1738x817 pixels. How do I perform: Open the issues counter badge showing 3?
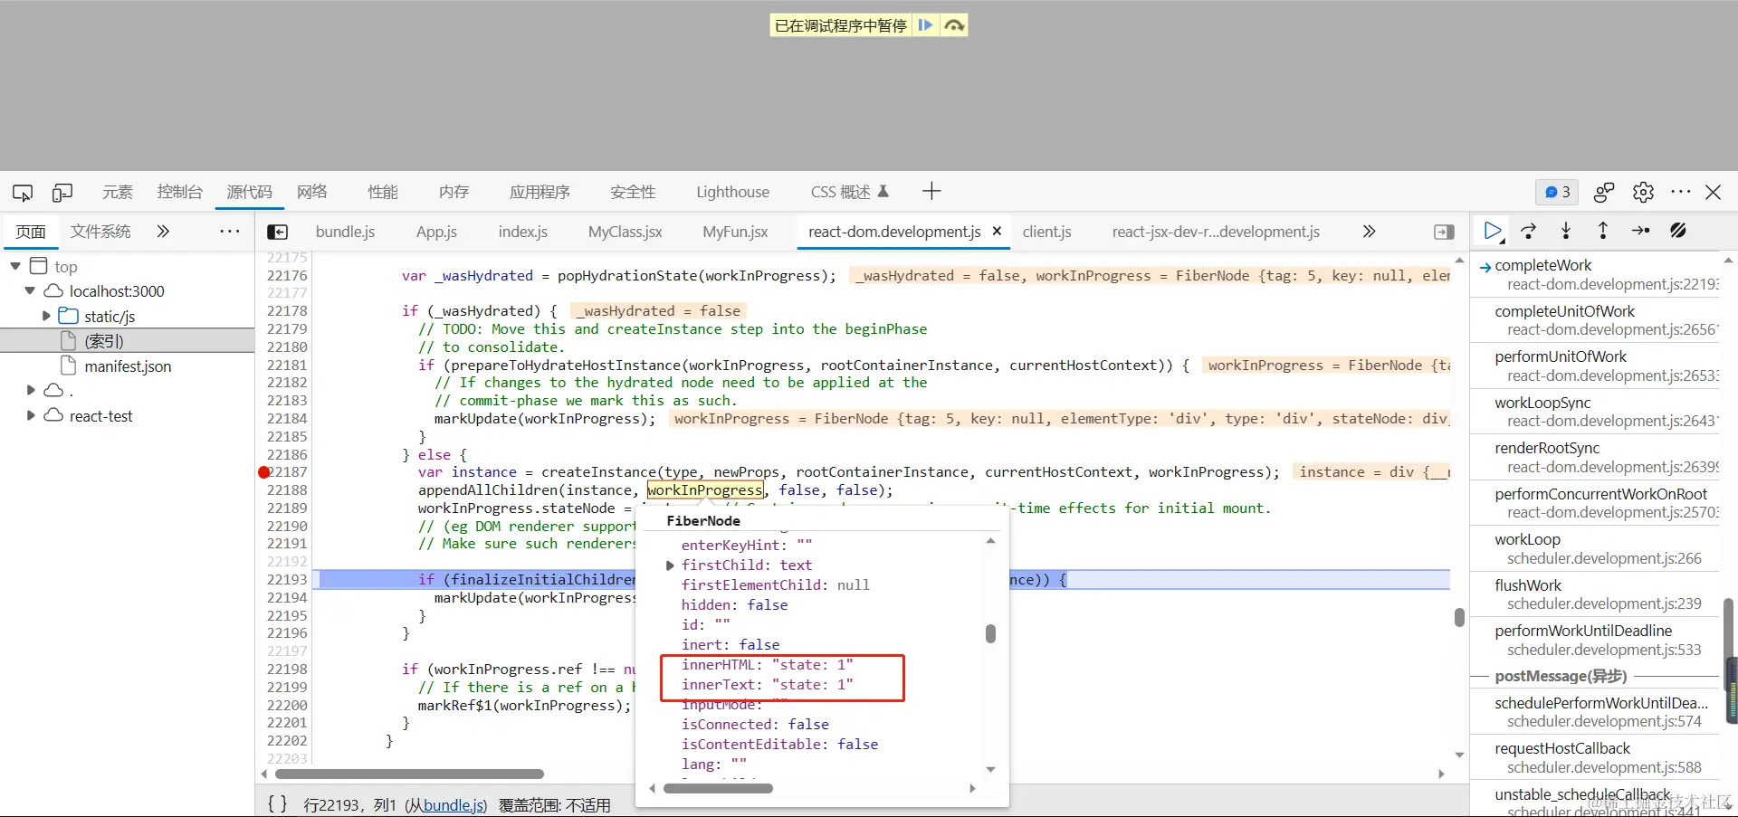coord(1557,192)
